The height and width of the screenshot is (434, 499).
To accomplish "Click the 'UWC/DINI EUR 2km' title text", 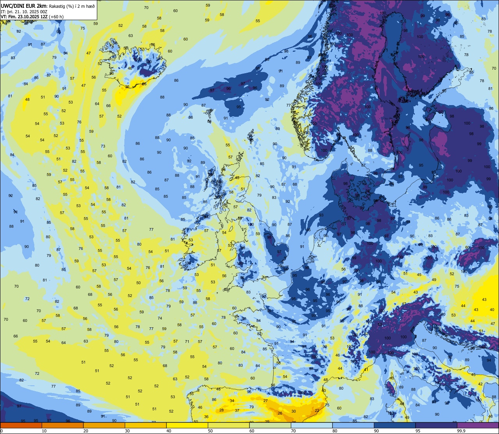I will click(24, 6).
